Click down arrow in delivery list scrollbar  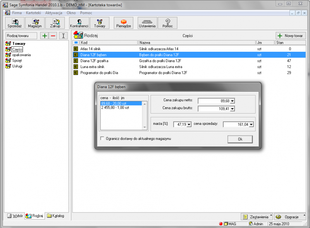point(145,127)
